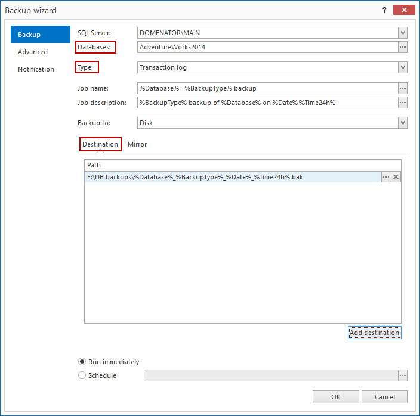Click Job name text field
The image size is (420, 416).
(268, 88)
